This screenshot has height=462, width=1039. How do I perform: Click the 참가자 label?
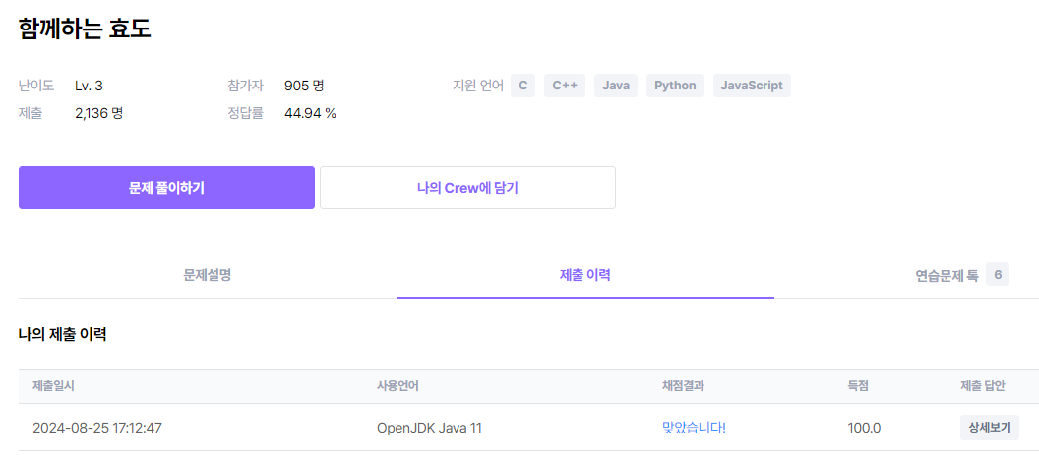click(x=245, y=86)
